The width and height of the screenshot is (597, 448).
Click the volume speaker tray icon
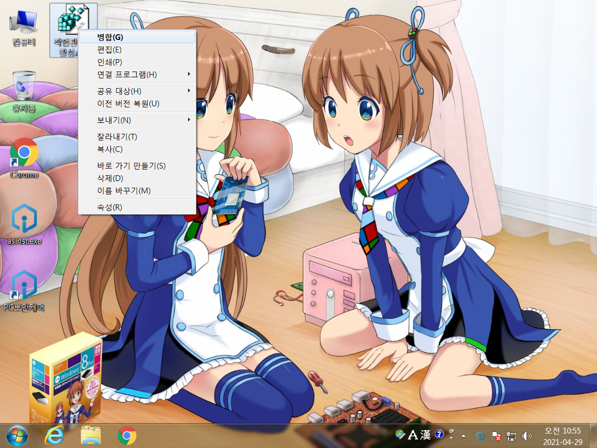527,436
